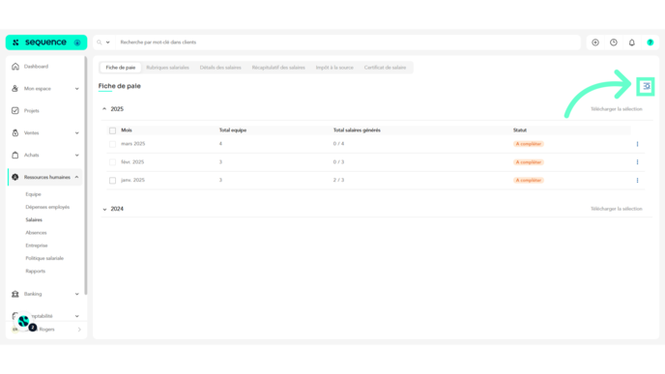Click the search magnifier icon
This screenshot has height=374, width=665.
click(100, 43)
